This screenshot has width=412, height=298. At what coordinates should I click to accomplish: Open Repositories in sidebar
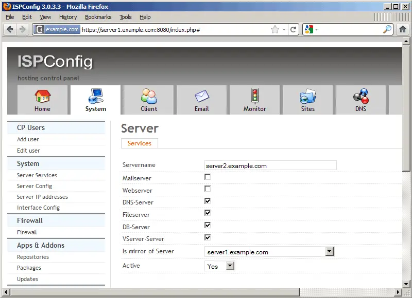[33, 257]
